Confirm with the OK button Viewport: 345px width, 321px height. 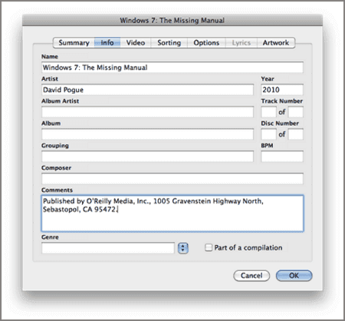point(294,276)
